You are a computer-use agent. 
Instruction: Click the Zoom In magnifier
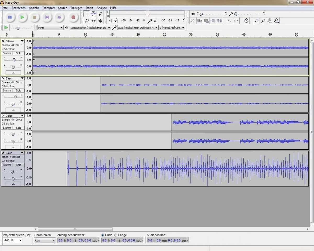click(x=257, y=21)
